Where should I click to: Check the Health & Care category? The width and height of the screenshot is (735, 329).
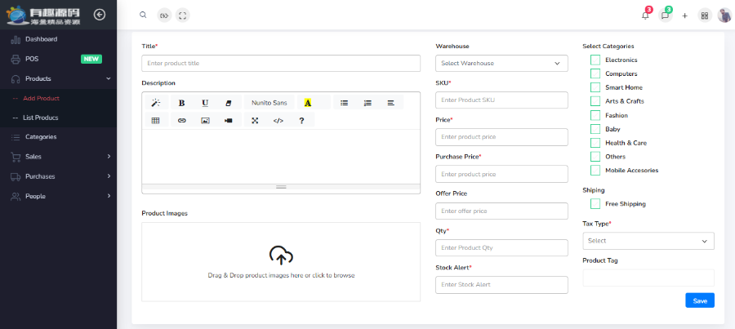point(595,143)
